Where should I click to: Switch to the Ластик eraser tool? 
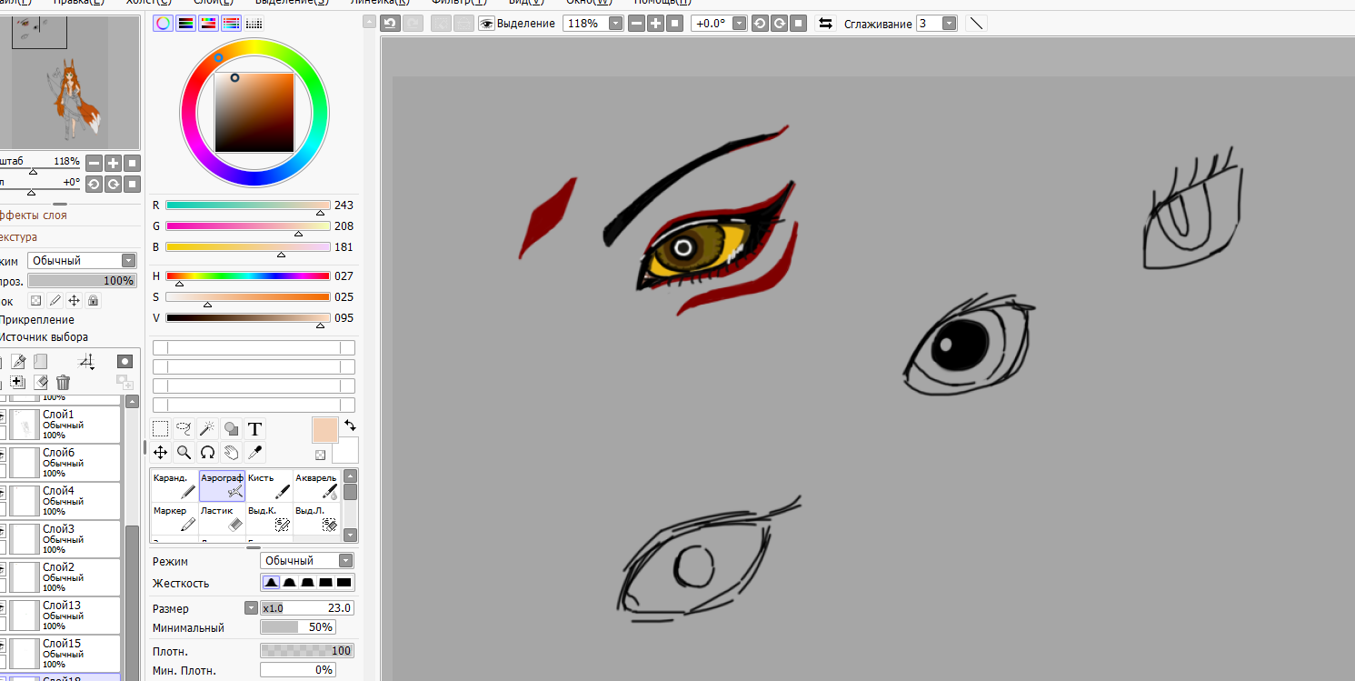click(x=222, y=518)
